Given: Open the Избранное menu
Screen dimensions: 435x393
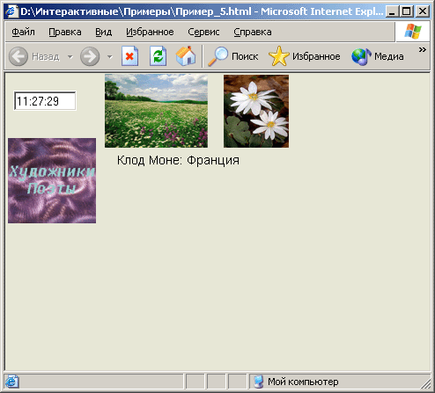Looking at the screenshot, I should click(x=150, y=32).
